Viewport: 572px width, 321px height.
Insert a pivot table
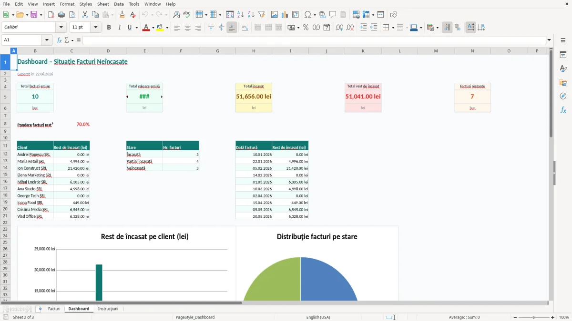click(296, 15)
